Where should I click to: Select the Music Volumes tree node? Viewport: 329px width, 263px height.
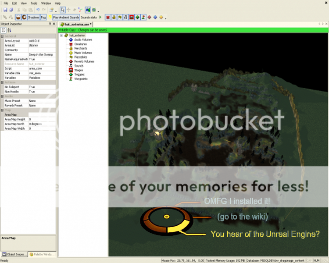(83, 53)
